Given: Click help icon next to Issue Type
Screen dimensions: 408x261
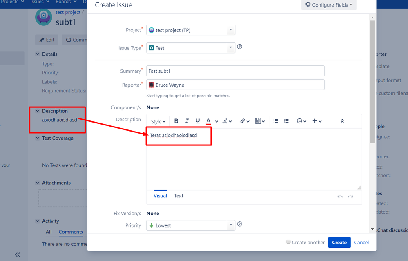Looking at the screenshot, I should (240, 47).
